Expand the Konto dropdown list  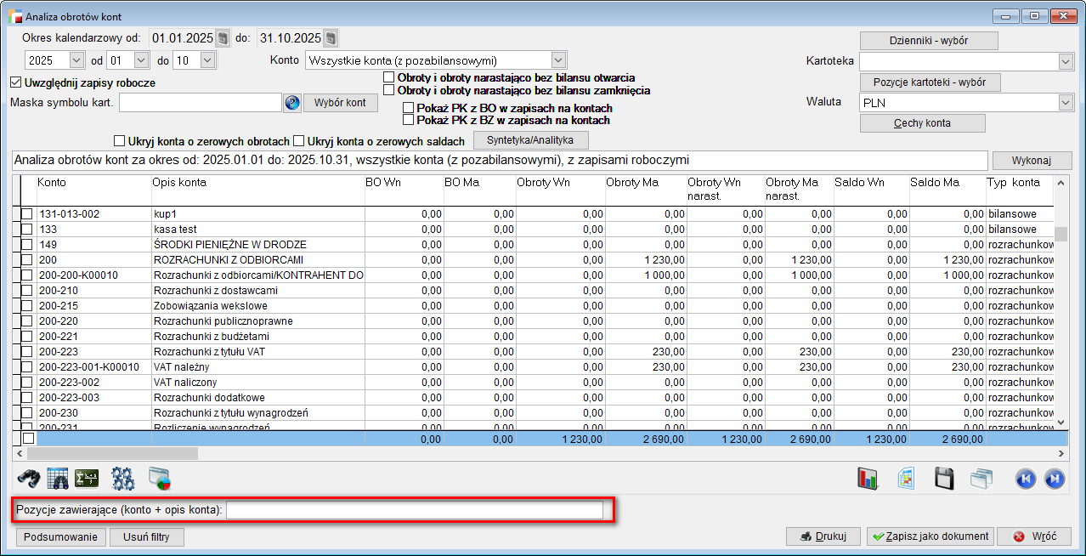pyautogui.click(x=557, y=60)
